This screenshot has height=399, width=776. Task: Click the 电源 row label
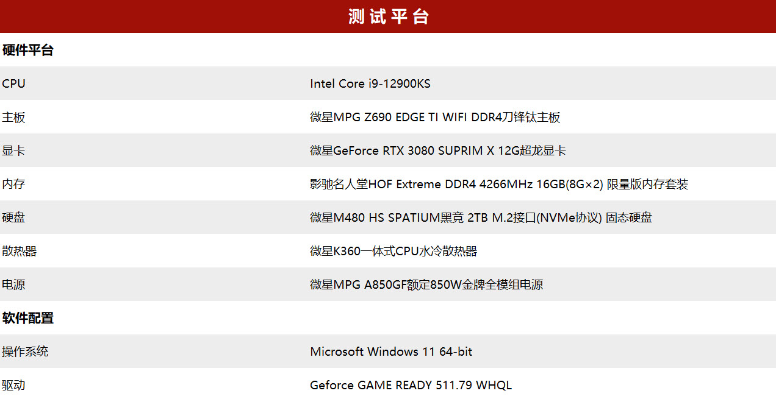point(14,284)
